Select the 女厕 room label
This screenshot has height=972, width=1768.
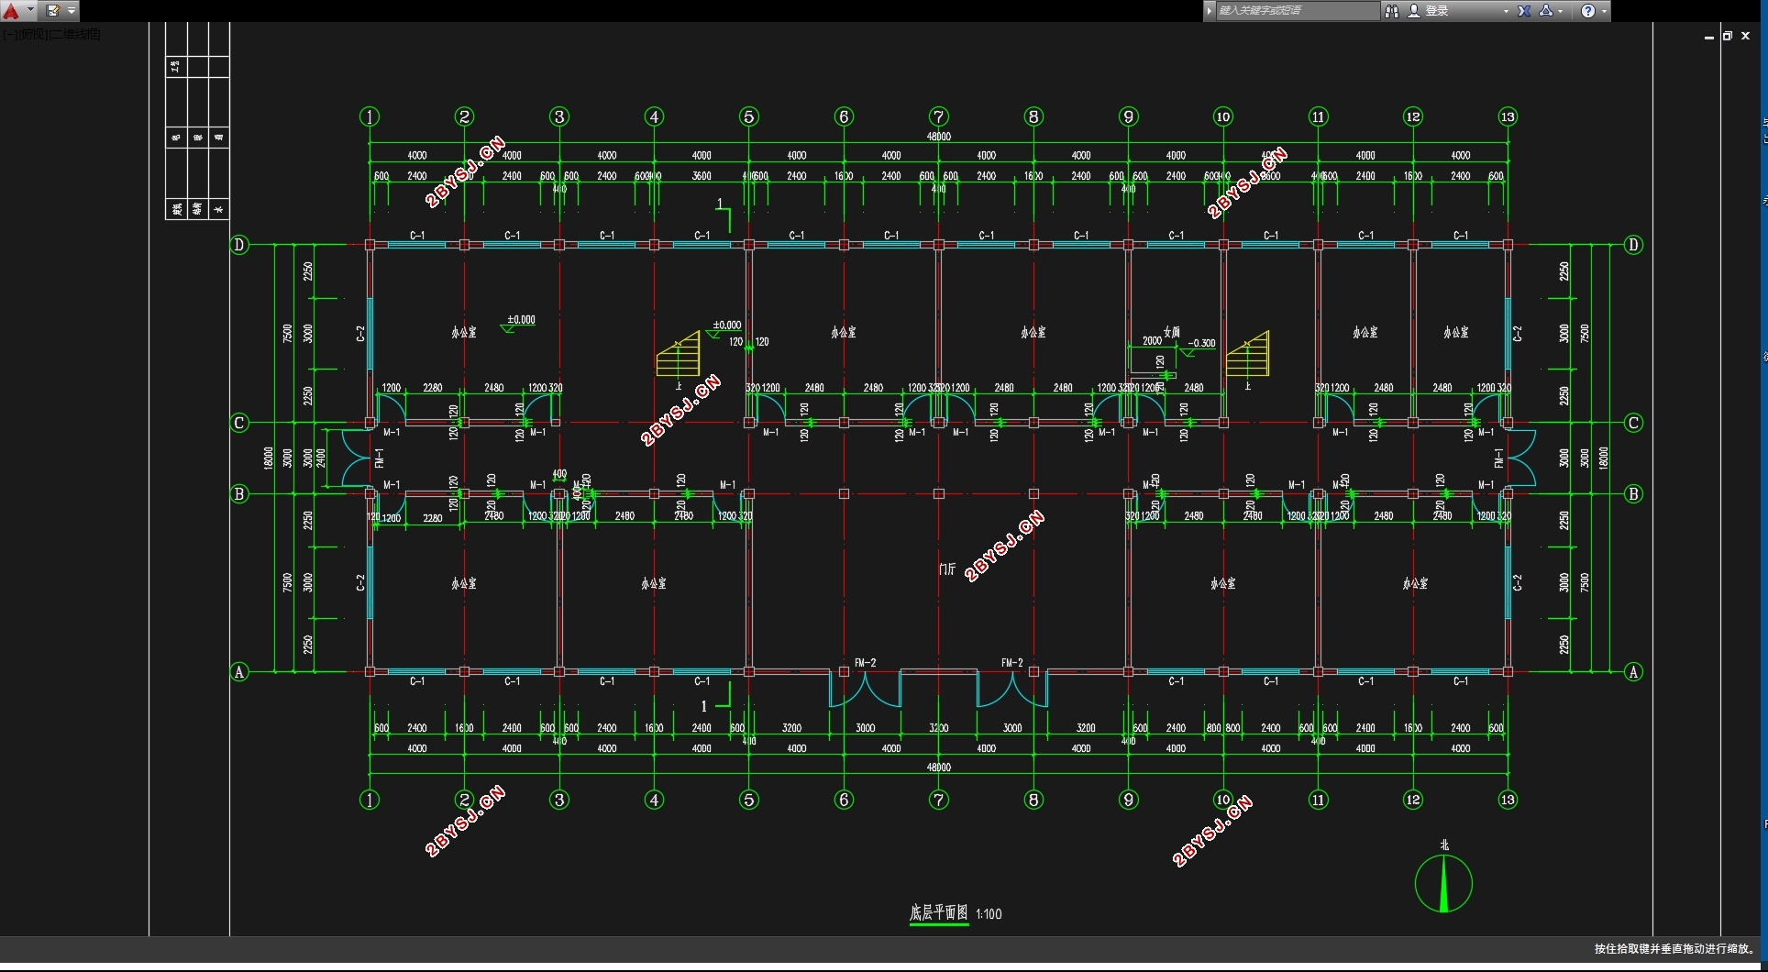pos(1171,332)
